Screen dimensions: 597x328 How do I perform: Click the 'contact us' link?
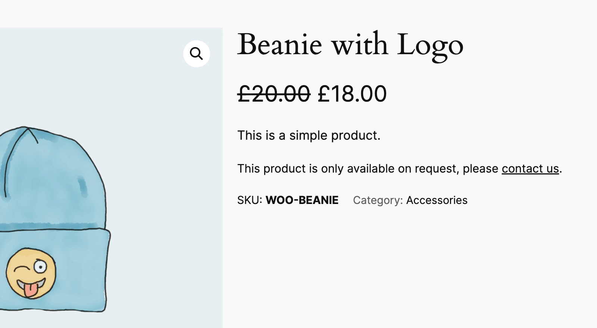(529, 169)
